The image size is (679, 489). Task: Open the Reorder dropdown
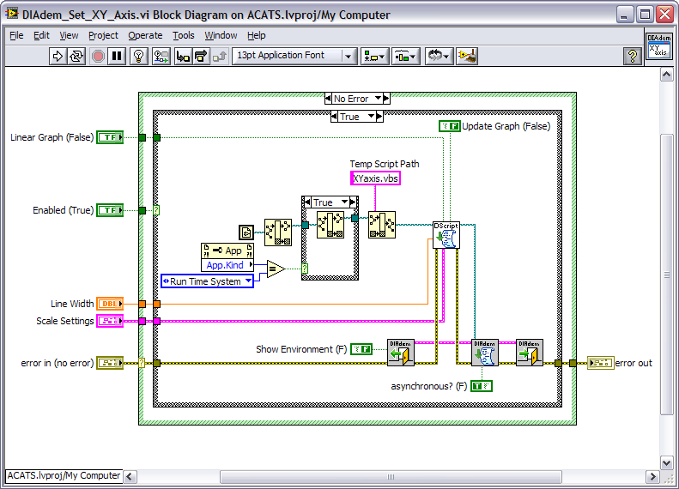pyautogui.click(x=440, y=57)
